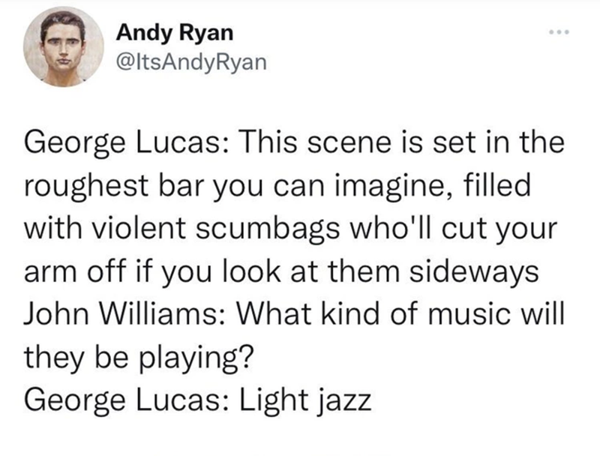
Task: Click the line "arm off if you look"
Action: coord(282,272)
